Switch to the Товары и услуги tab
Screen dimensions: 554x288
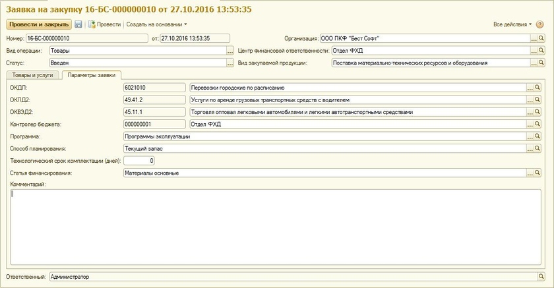pyautogui.click(x=32, y=75)
